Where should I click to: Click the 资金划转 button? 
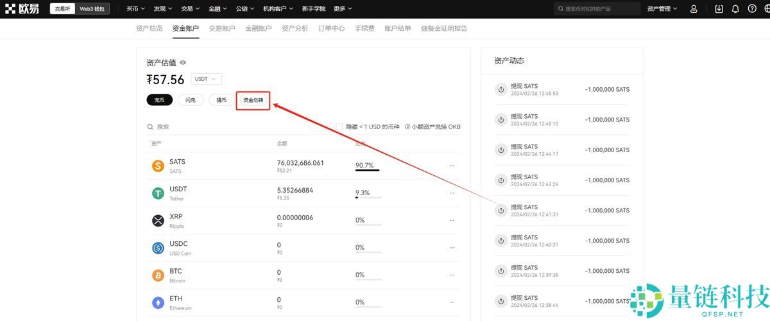coord(253,100)
